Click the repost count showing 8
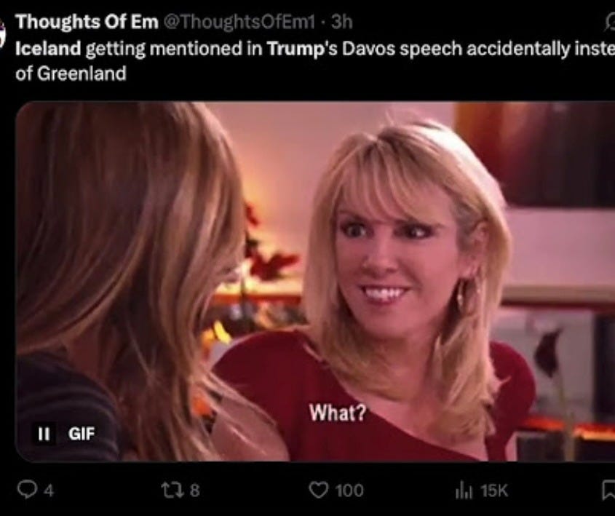This screenshot has width=615, height=516. (194, 491)
